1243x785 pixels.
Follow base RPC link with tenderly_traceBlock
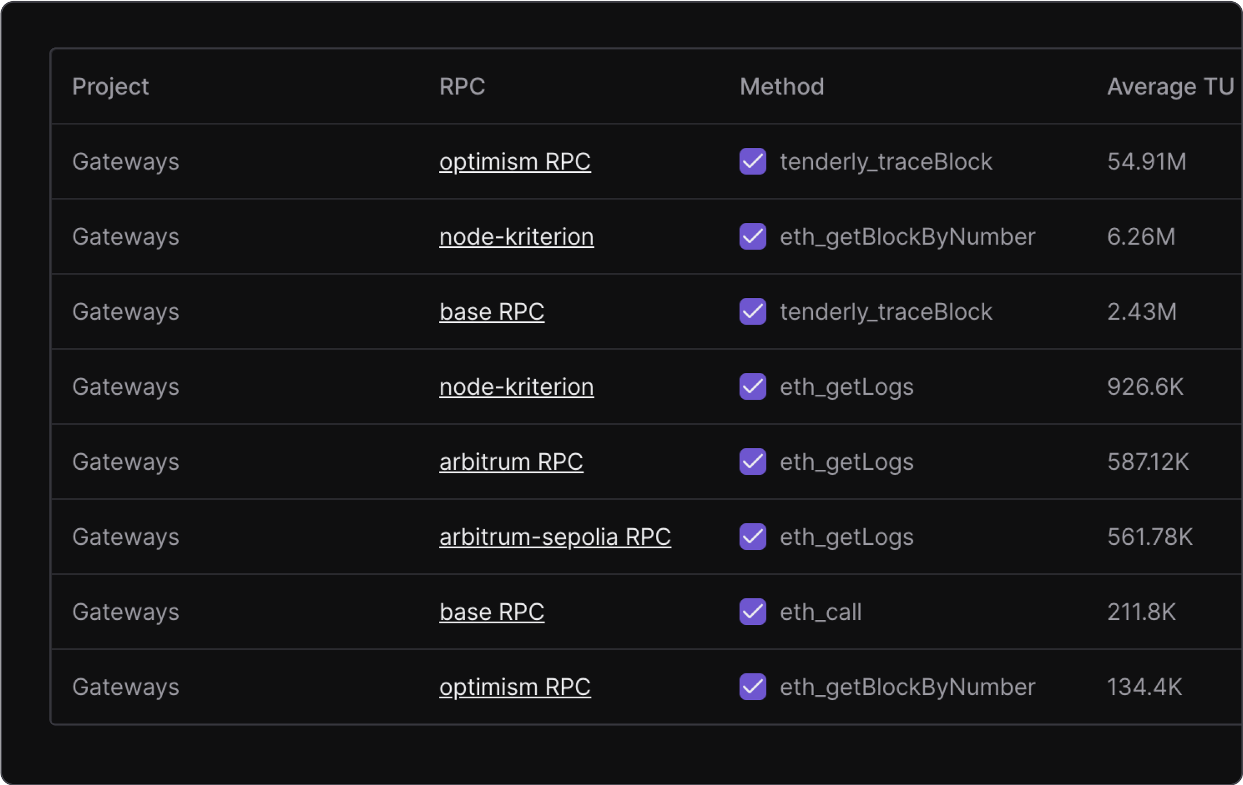[492, 312]
